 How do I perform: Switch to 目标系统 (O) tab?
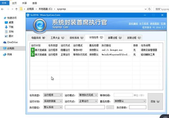point(75,38)
